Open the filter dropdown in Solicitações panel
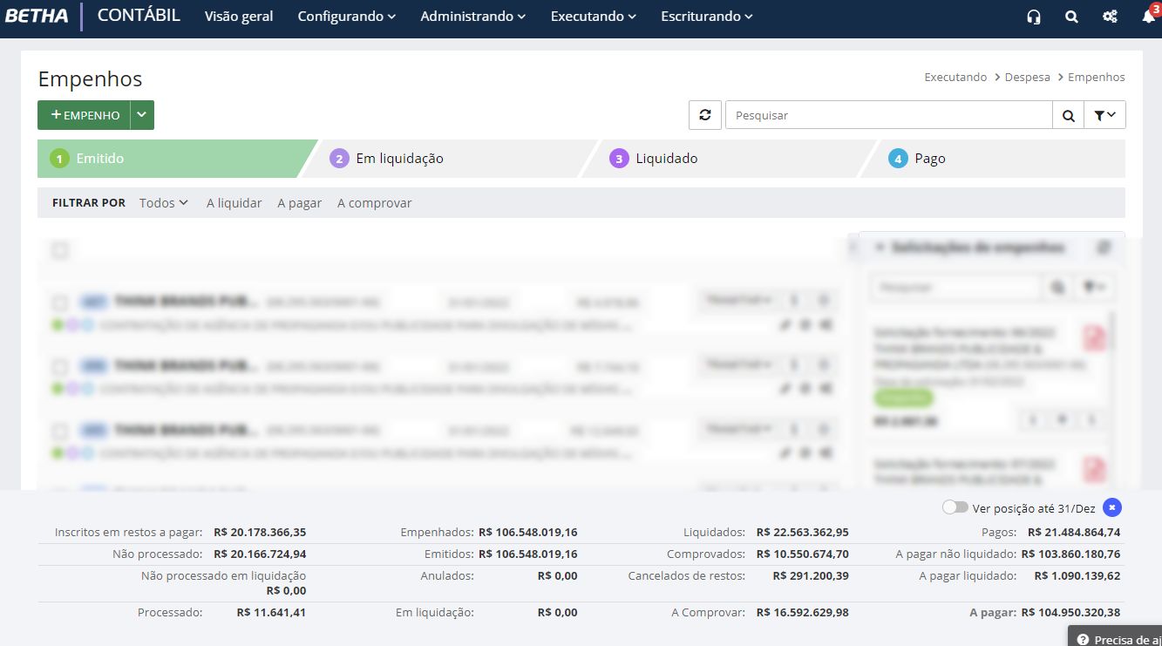This screenshot has height=646, width=1162. tap(1093, 287)
